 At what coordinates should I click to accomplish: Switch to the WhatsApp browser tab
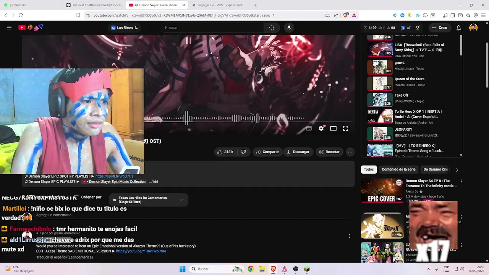coord(31,5)
